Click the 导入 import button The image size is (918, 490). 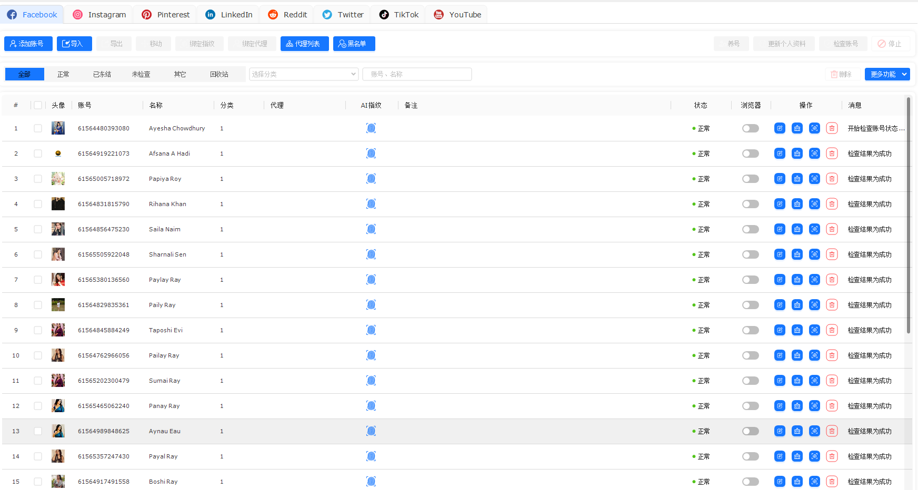point(74,44)
